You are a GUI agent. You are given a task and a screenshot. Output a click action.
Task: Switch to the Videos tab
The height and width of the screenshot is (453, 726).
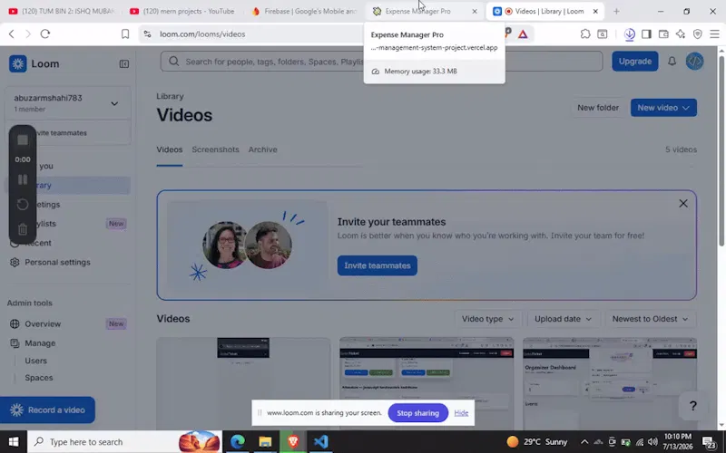coord(170,149)
